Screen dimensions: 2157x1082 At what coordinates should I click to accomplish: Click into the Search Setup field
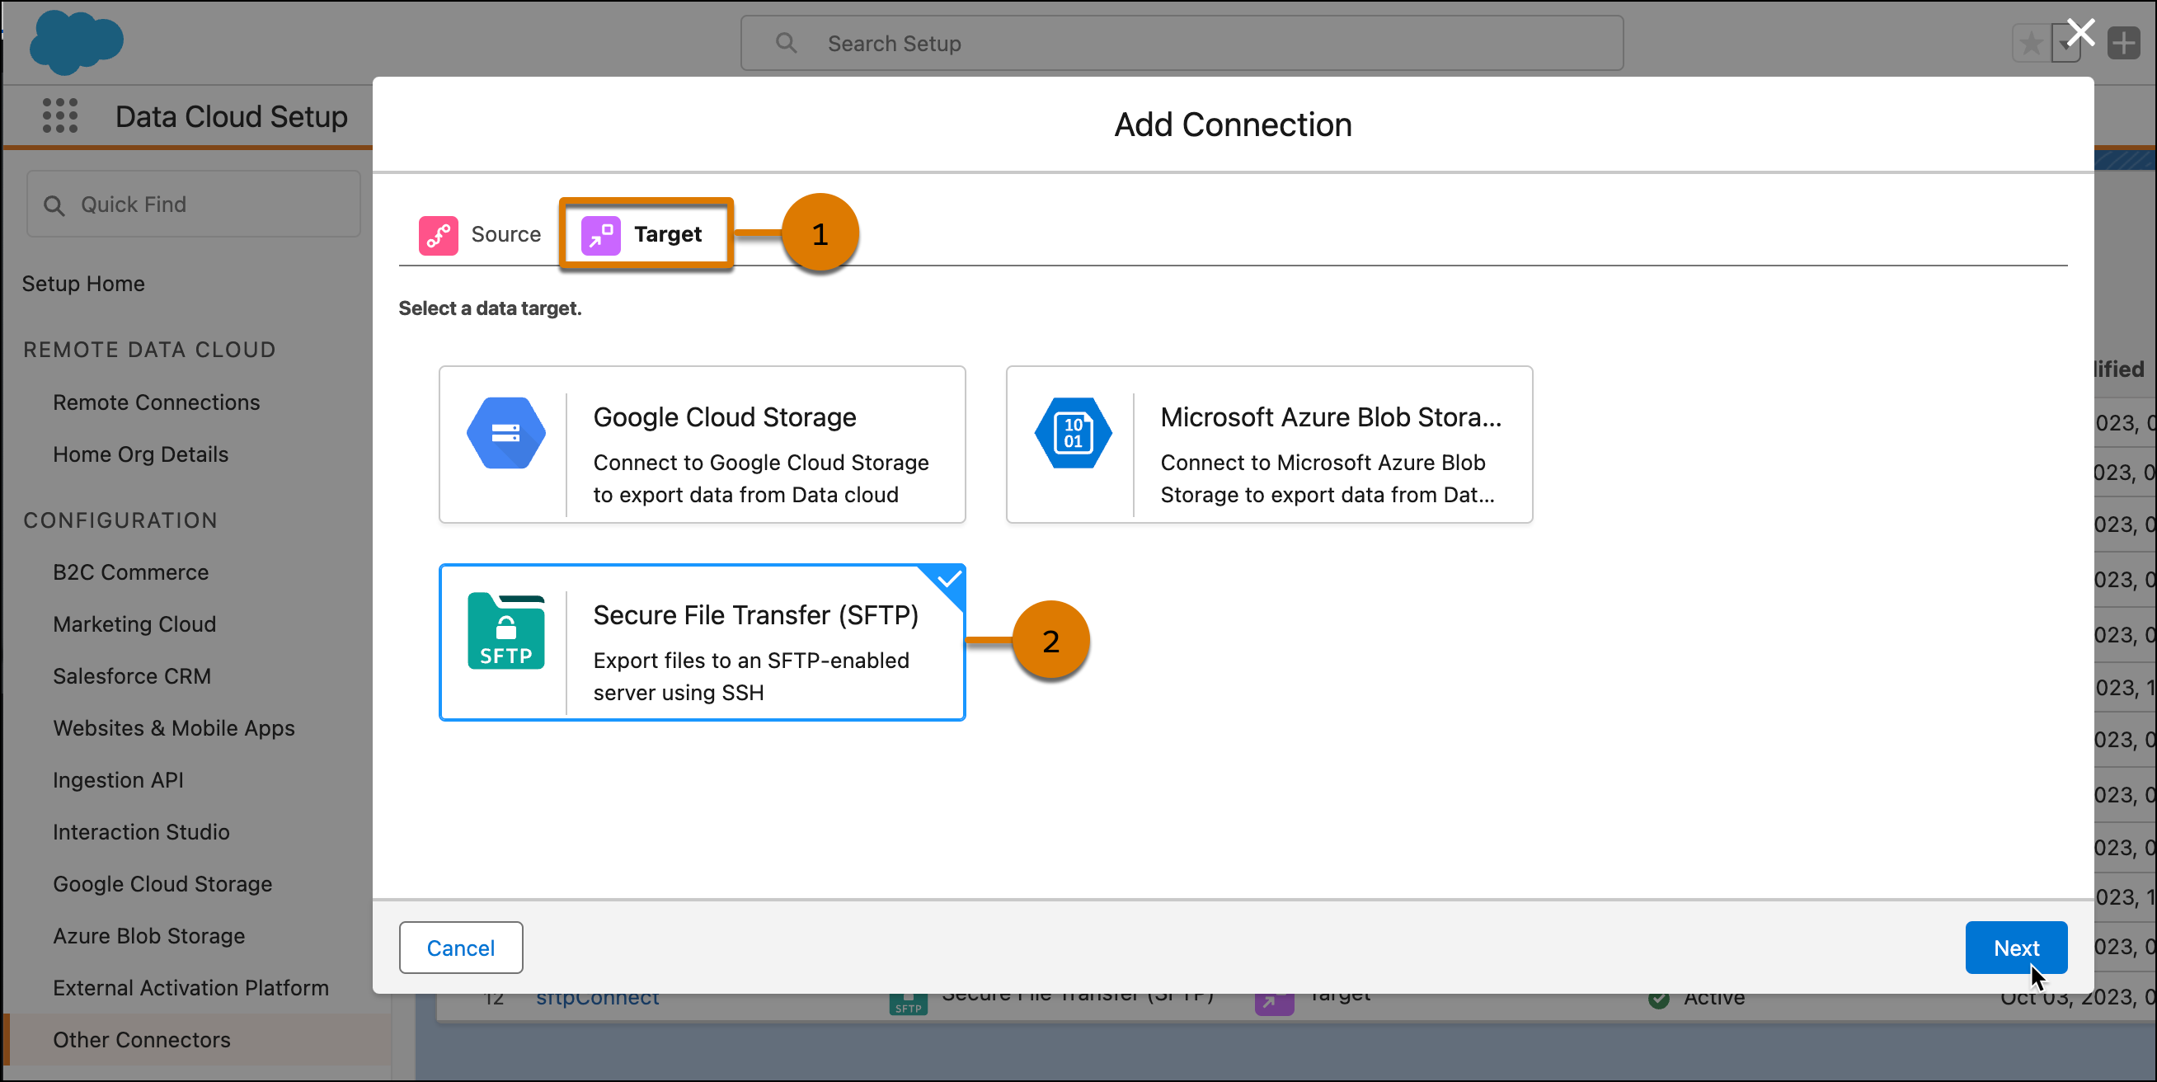pos(1182,43)
